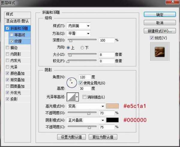Click the angle dial circle
Viewport: 180px width, 147px height.
71,82
